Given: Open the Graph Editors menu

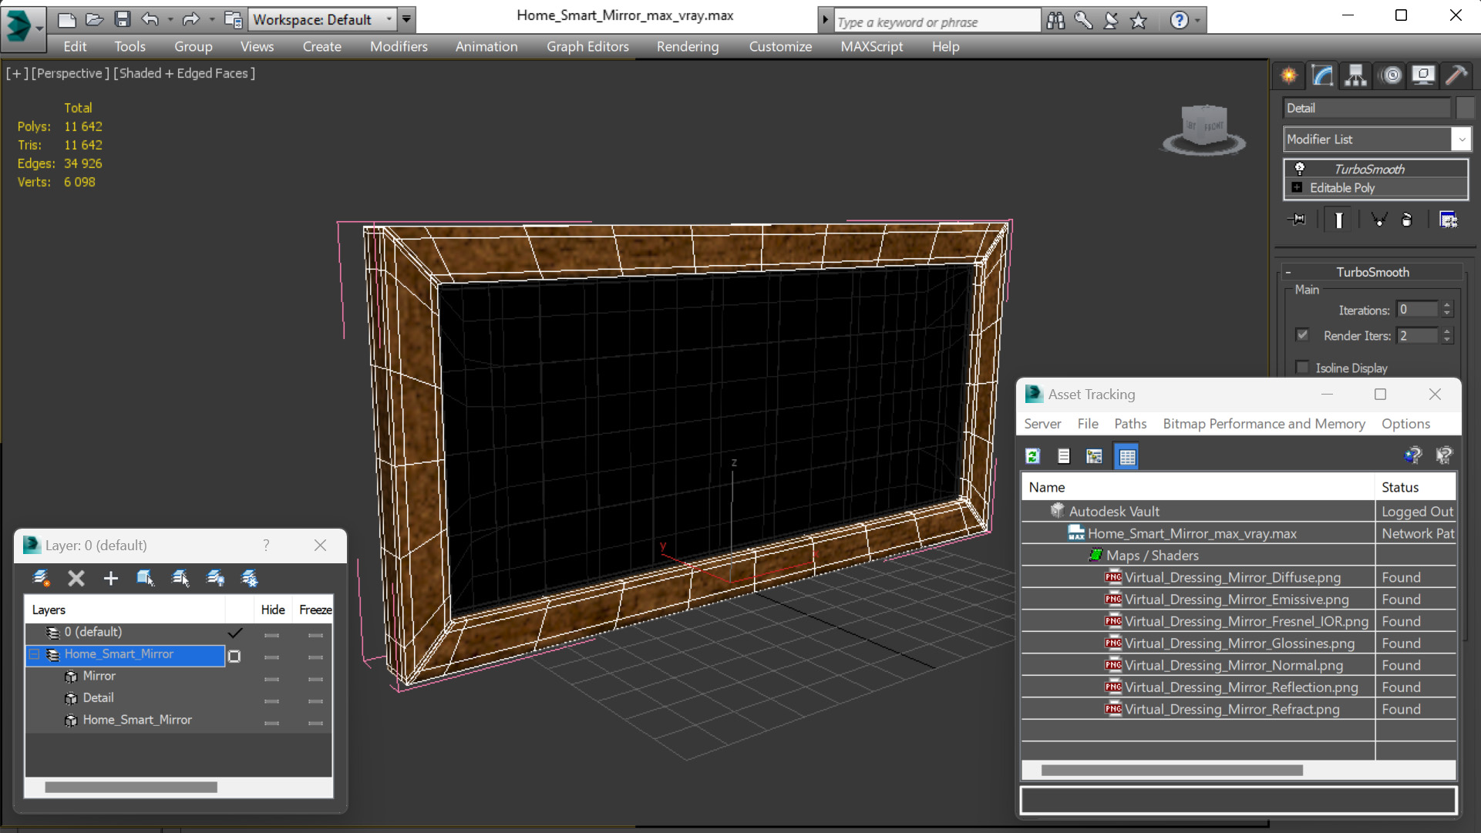Looking at the screenshot, I should click(587, 46).
